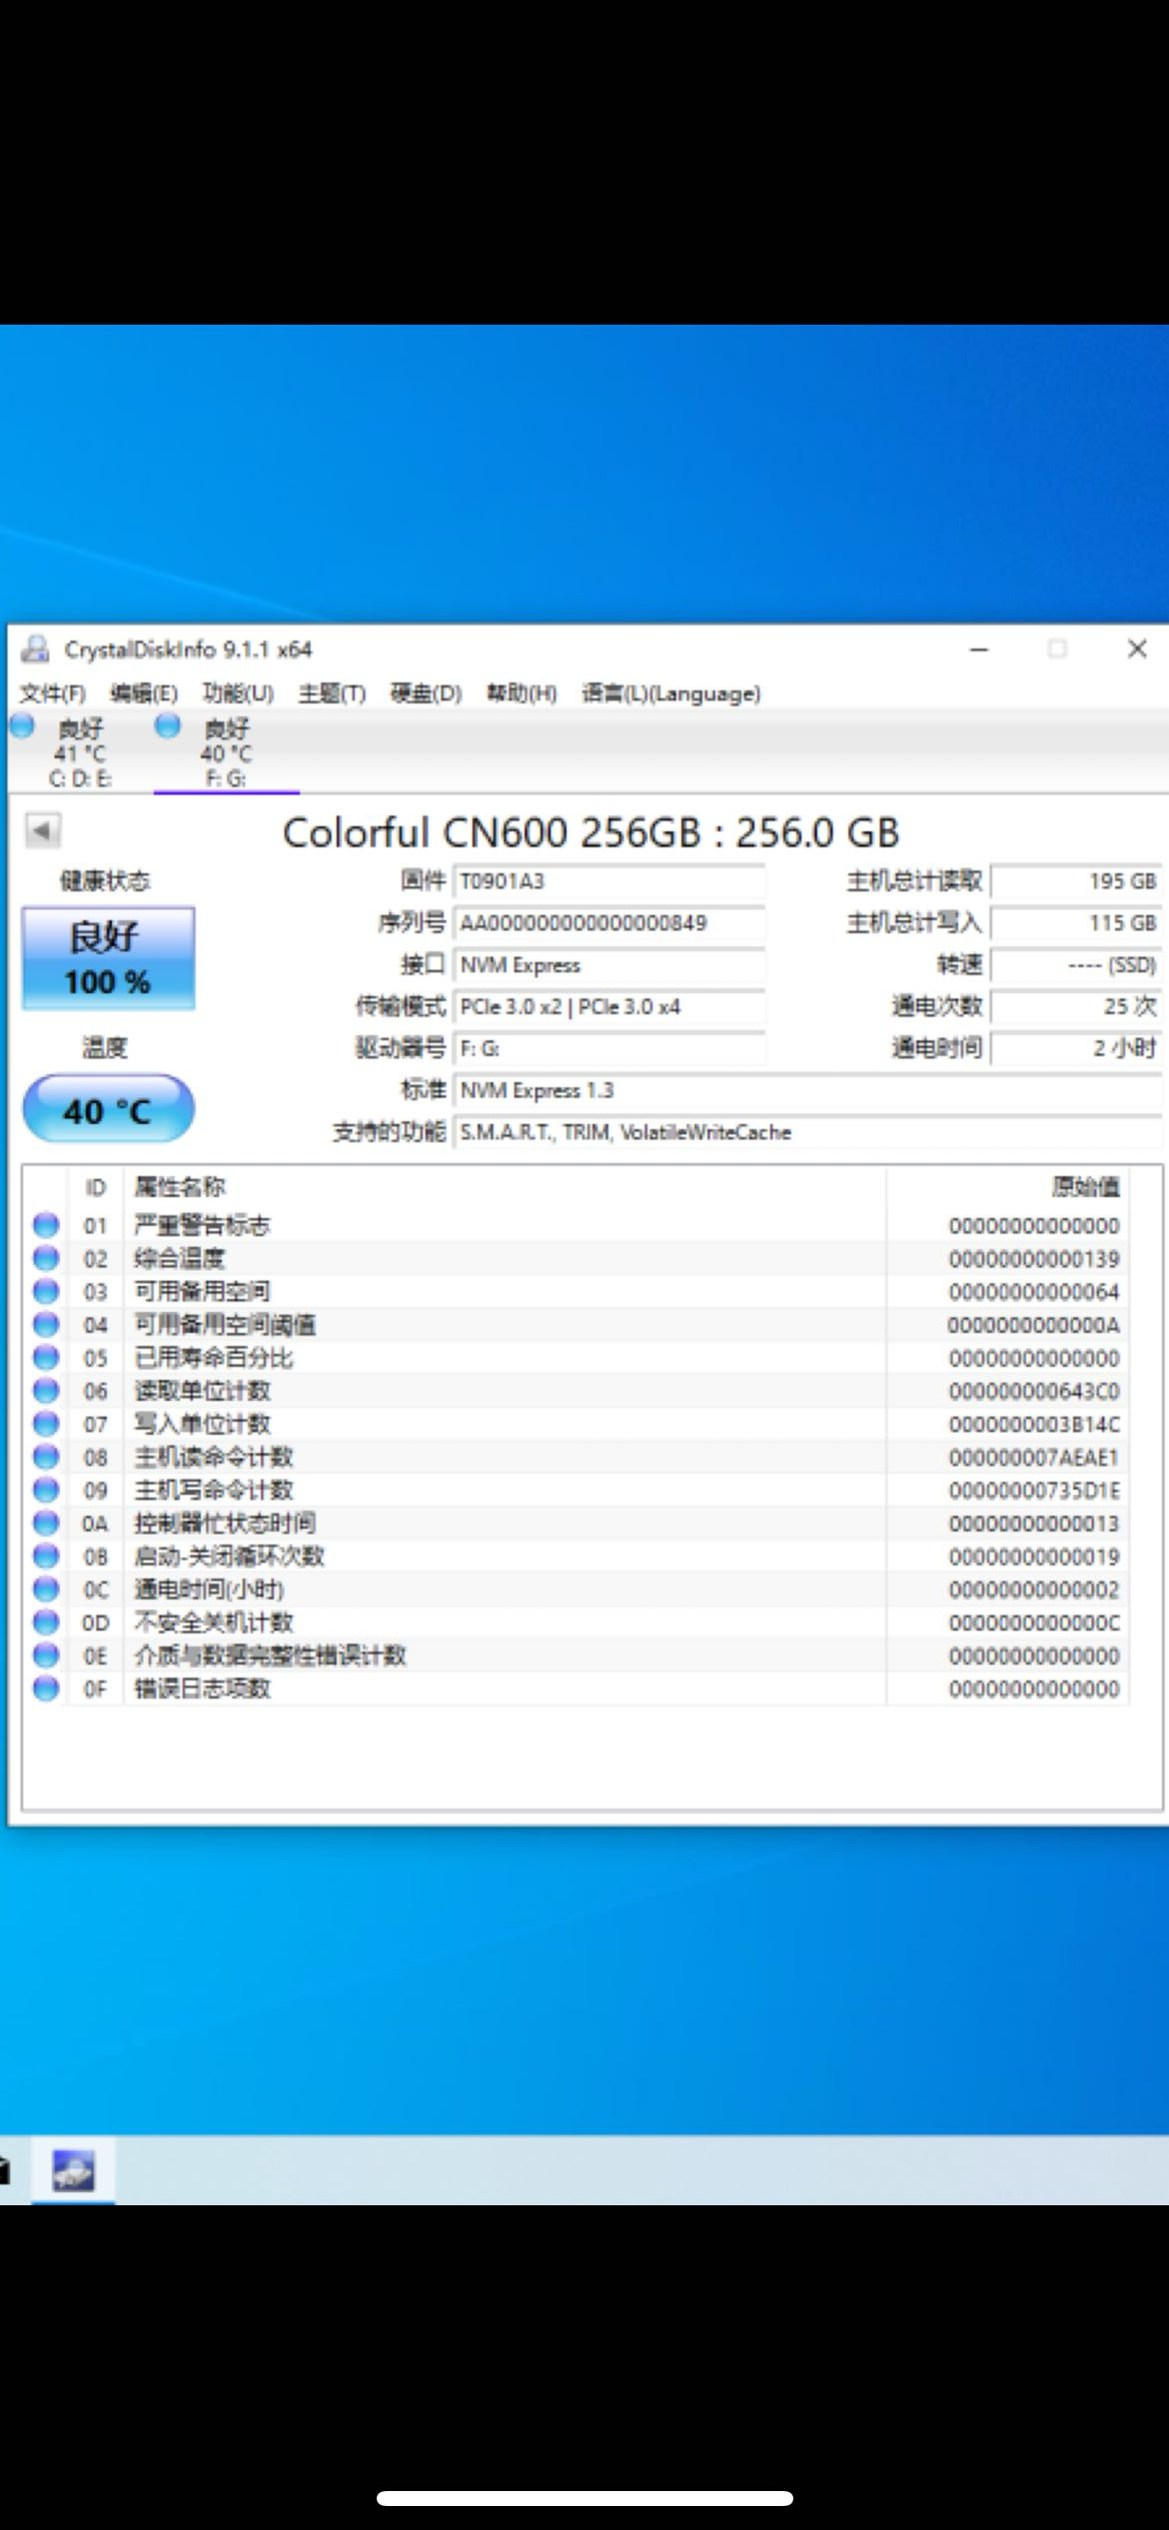Click the 良好 100 % health status button
This screenshot has width=1169, height=2530.
click(x=108, y=958)
